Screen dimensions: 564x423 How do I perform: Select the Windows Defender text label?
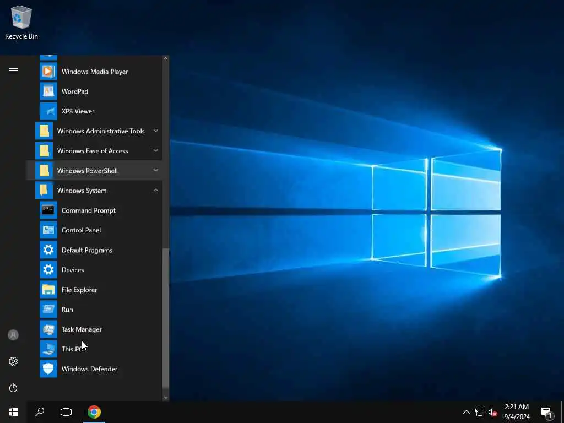(89, 369)
